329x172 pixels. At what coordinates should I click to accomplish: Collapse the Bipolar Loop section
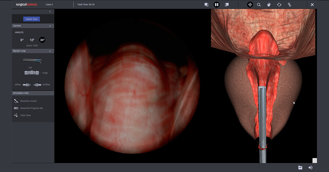pos(50,51)
